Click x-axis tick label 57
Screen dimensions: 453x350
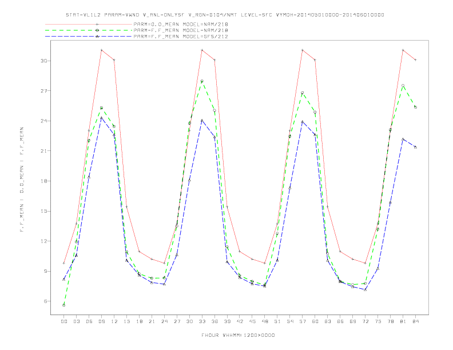[x=303, y=321]
